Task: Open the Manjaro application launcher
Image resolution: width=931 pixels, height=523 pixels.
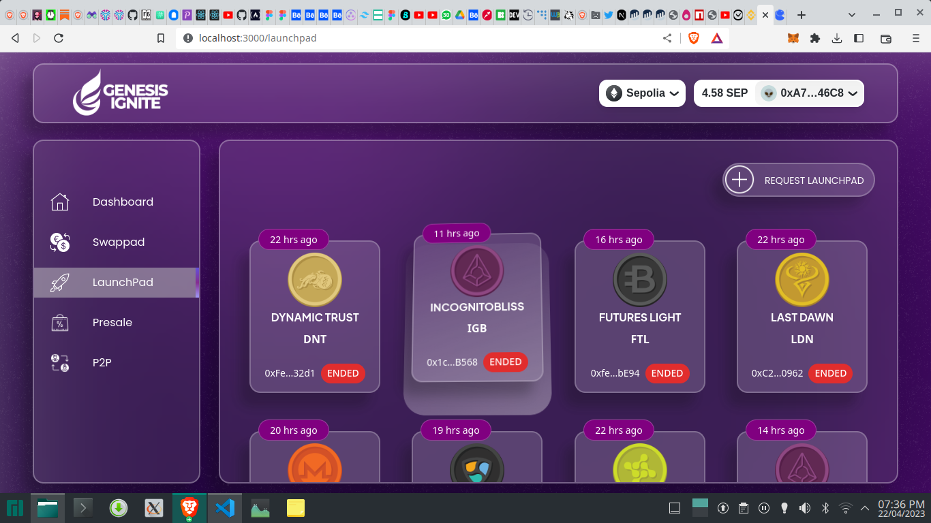Action: click(15, 508)
